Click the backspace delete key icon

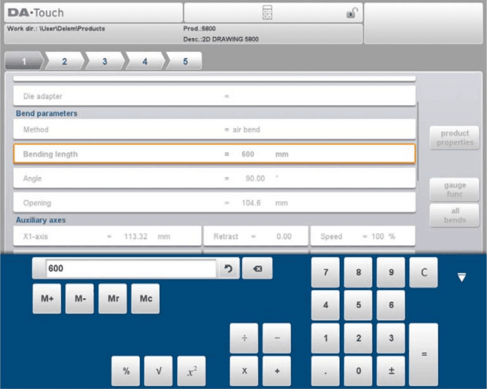point(257,268)
